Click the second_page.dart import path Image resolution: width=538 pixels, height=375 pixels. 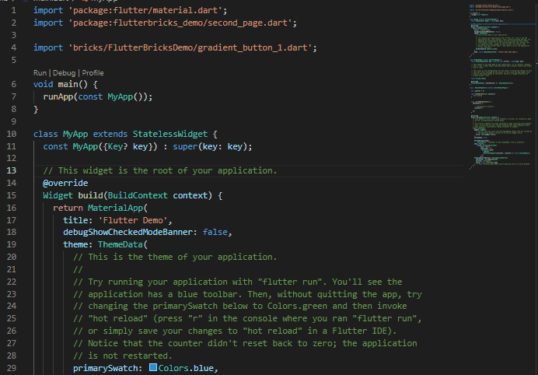[x=180, y=23]
